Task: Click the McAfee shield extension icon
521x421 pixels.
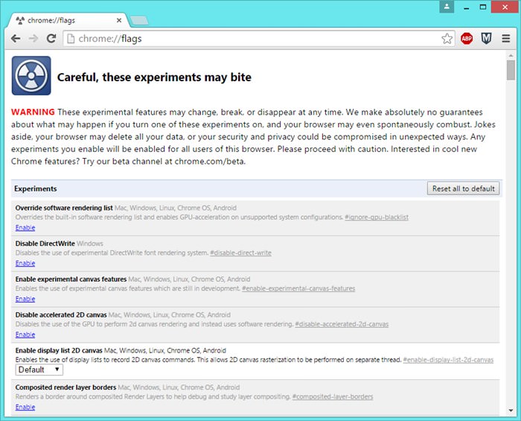Action: pos(486,39)
